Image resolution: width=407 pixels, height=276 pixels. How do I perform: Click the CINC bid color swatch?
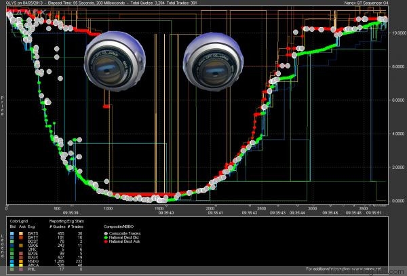pos(12,250)
